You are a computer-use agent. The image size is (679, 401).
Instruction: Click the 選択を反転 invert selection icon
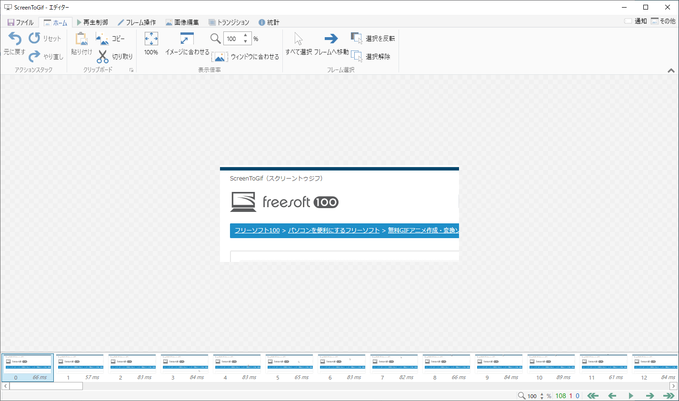coord(357,38)
